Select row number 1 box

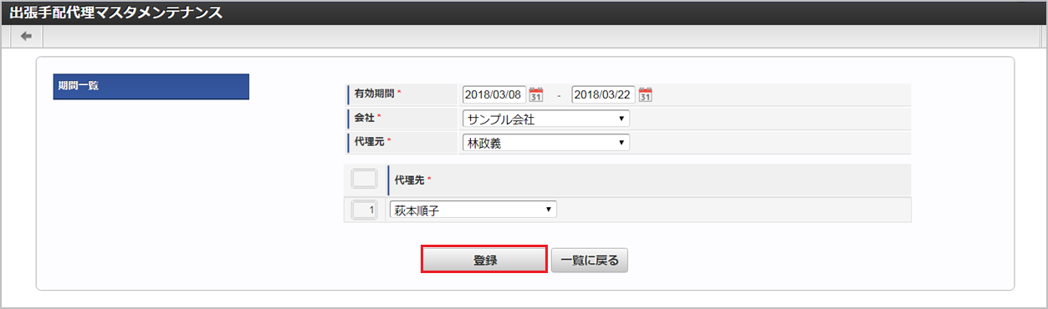[x=365, y=210]
